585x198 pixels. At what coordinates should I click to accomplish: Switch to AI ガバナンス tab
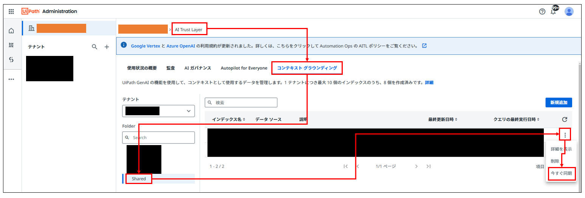click(x=198, y=68)
